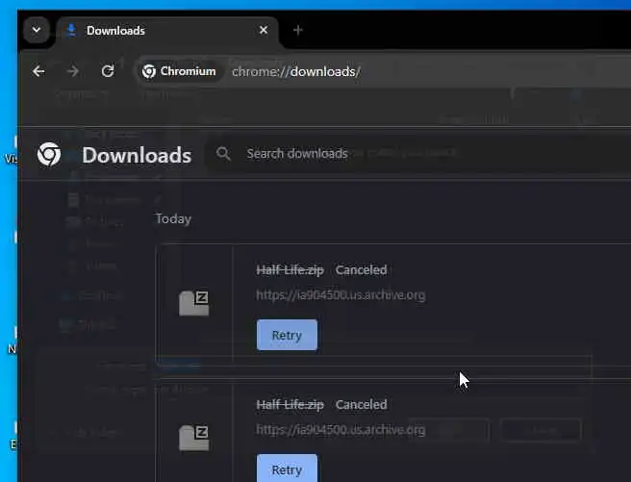This screenshot has height=482, width=631.
Task: Open the tab search dropdown arrow
Action: (37, 30)
